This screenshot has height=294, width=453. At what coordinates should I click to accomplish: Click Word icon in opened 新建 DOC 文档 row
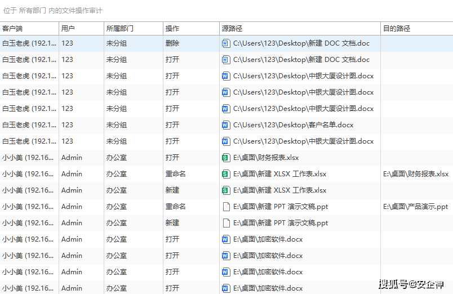[x=226, y=60]
